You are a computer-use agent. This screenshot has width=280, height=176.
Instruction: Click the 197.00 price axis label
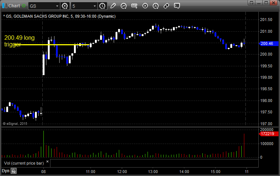click(x=266, y=124)
